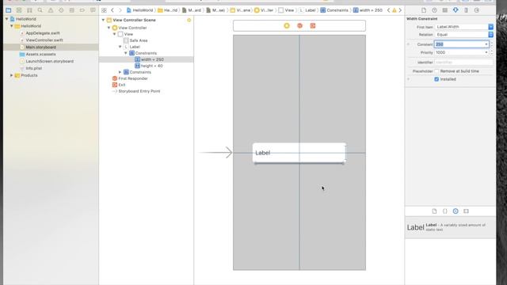Select the Label on the canvas
Viewport: 507px width, 285px height.
(x=299, y=153)
